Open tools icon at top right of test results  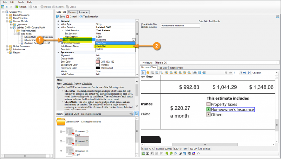[x=277, y=17]
